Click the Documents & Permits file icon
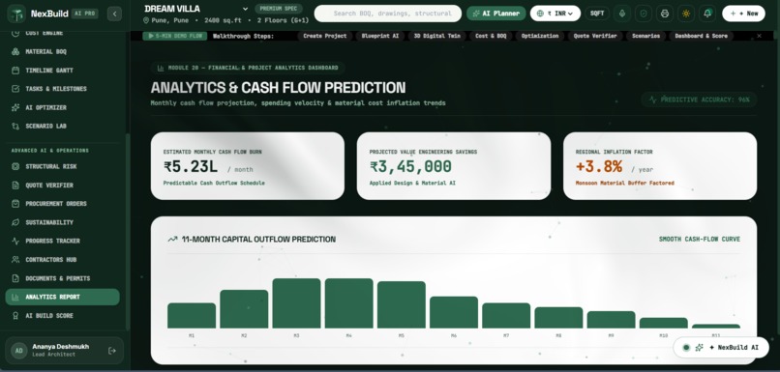Screen dimensions: 780x372 click(x=15, y=278)
